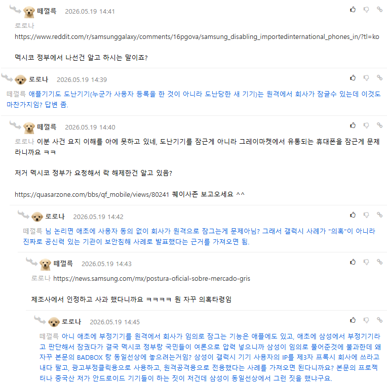Open the reddit samsunggalaxy link

click(x=197, y=37)
